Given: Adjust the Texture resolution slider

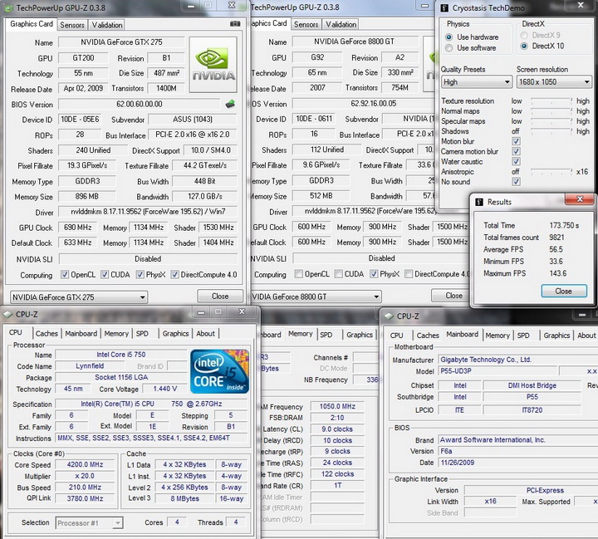Looking at the screenshot, I should pos(551,101).
